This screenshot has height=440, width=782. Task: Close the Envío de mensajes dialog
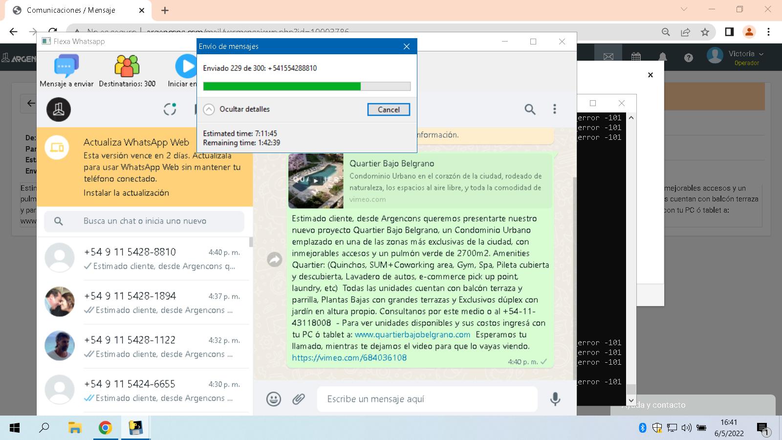pos(407,46)
